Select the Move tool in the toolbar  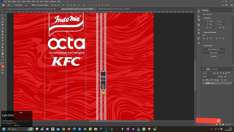[x=3, y=12]
